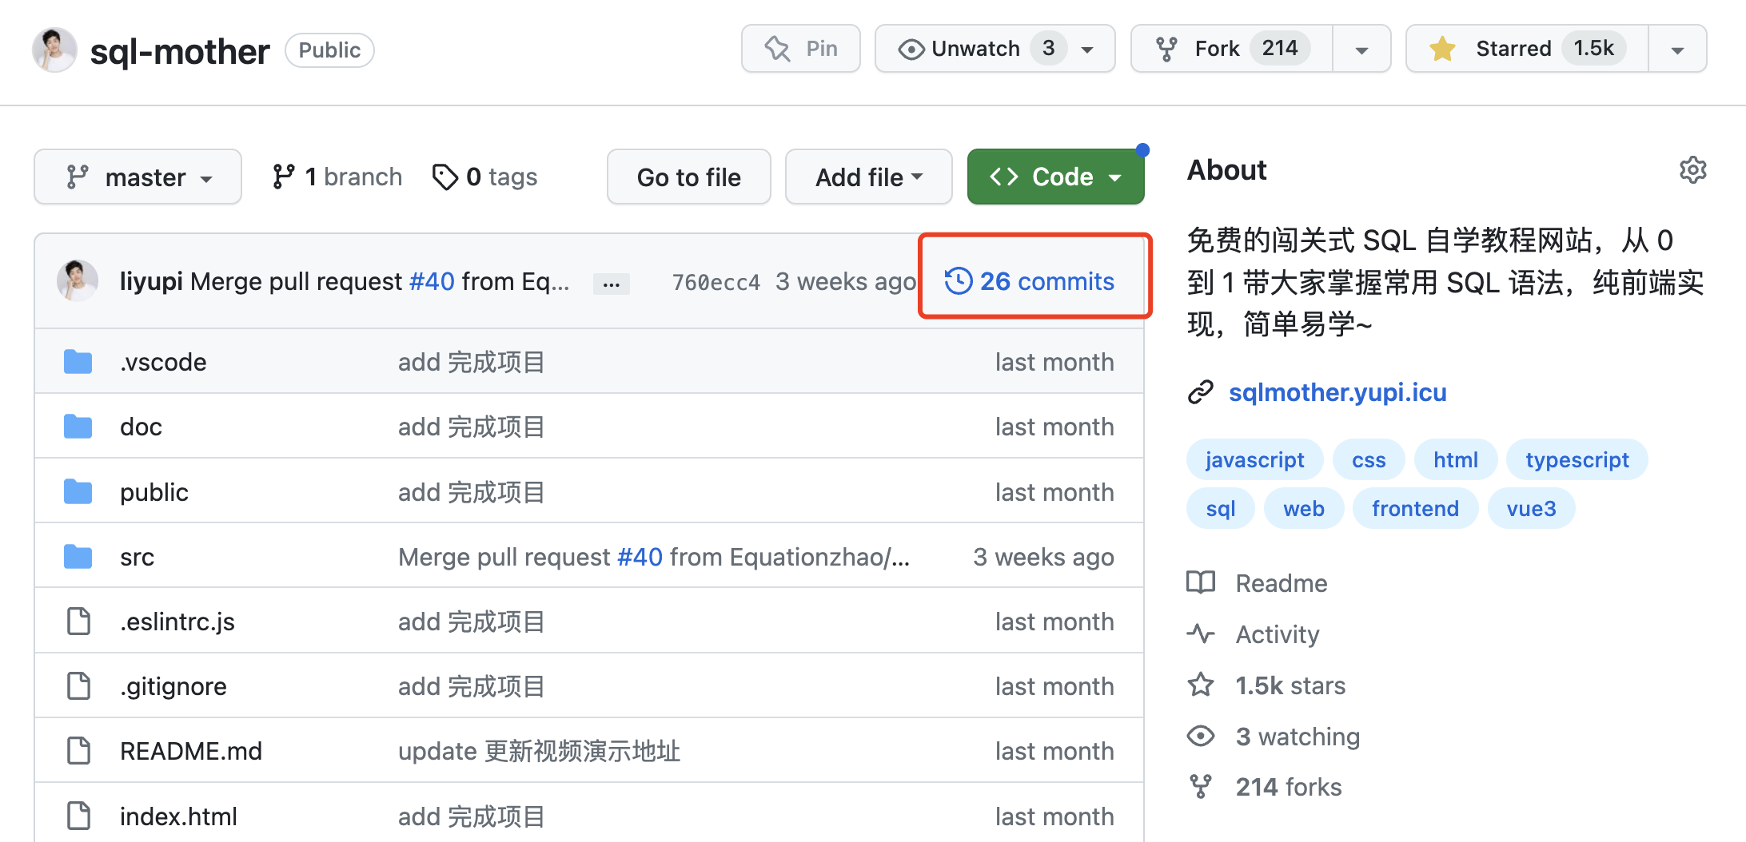View repository Activity
This screenshot has height=842, width=1746.
[1277, 633]
